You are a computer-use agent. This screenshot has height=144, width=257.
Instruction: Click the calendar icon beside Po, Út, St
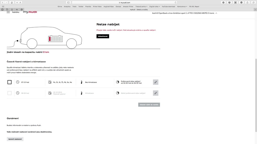pyautogui.click(x=50, y=82)
